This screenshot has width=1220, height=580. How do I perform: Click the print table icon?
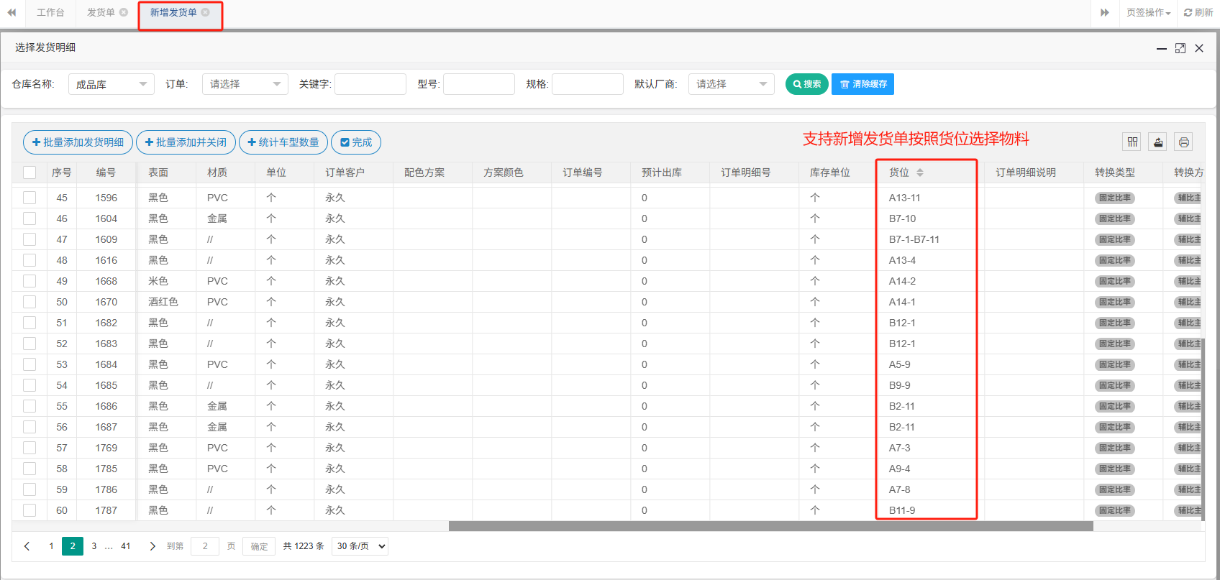coord(1183,142)
